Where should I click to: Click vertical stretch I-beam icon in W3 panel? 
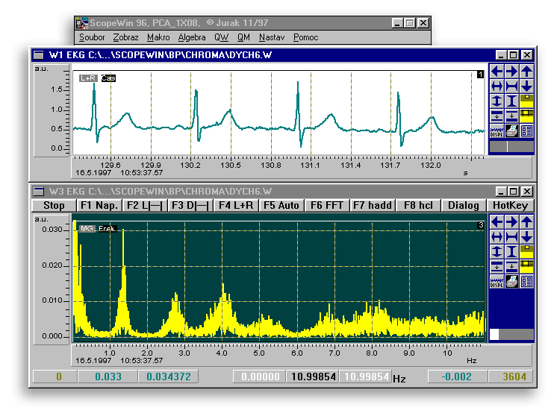[x=511, y=251]
